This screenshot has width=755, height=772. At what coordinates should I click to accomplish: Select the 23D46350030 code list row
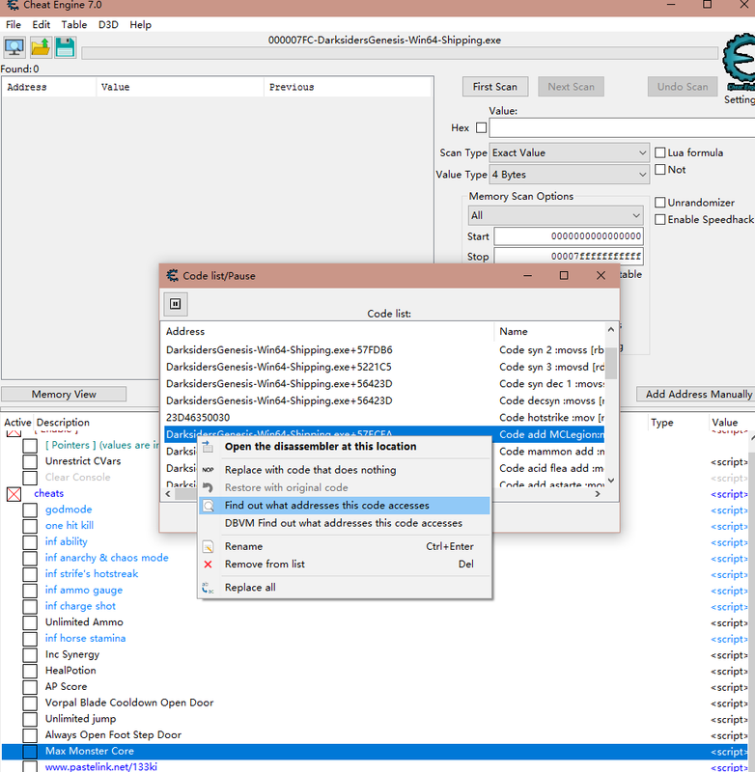(x=384, y=418)
